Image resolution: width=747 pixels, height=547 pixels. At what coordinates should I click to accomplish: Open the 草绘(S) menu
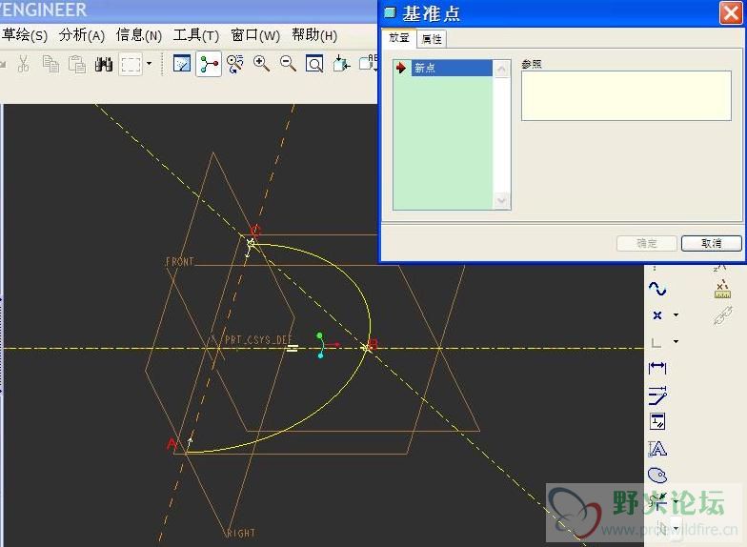[25, 35]
